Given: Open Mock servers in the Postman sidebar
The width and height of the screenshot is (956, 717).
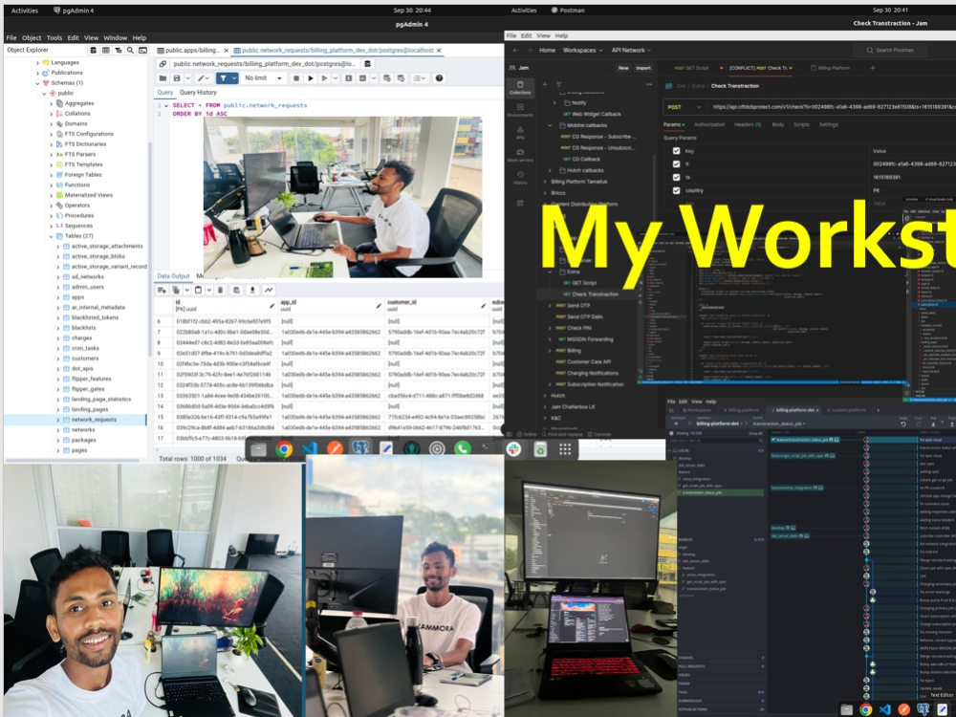Looking at the screenshot, I should [520, 155].
